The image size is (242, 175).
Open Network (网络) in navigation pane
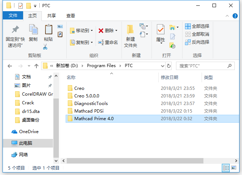point(20,154)
